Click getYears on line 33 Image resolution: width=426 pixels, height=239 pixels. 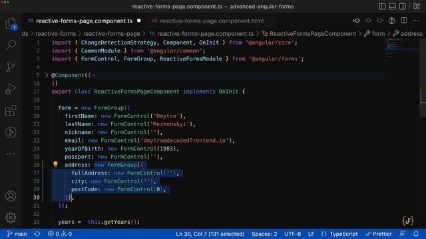coord(117,222)
